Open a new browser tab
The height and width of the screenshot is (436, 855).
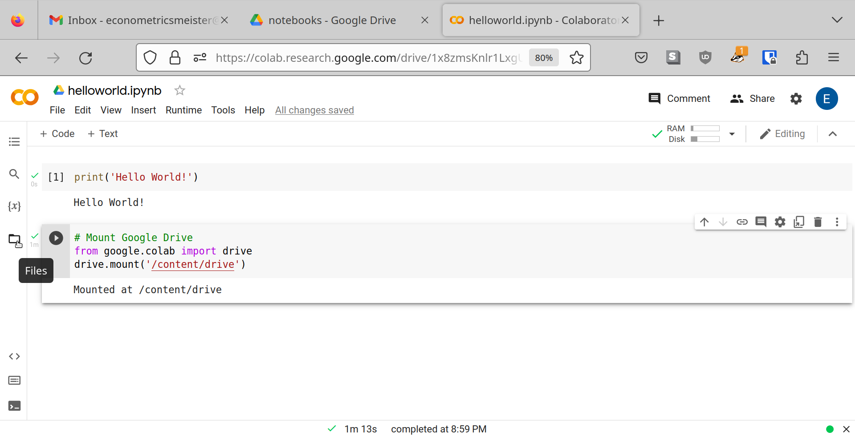click(x=659, y=20)
